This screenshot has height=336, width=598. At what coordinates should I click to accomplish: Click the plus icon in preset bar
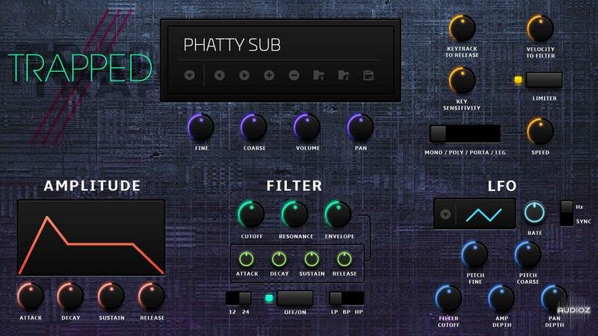pos(269,75)
